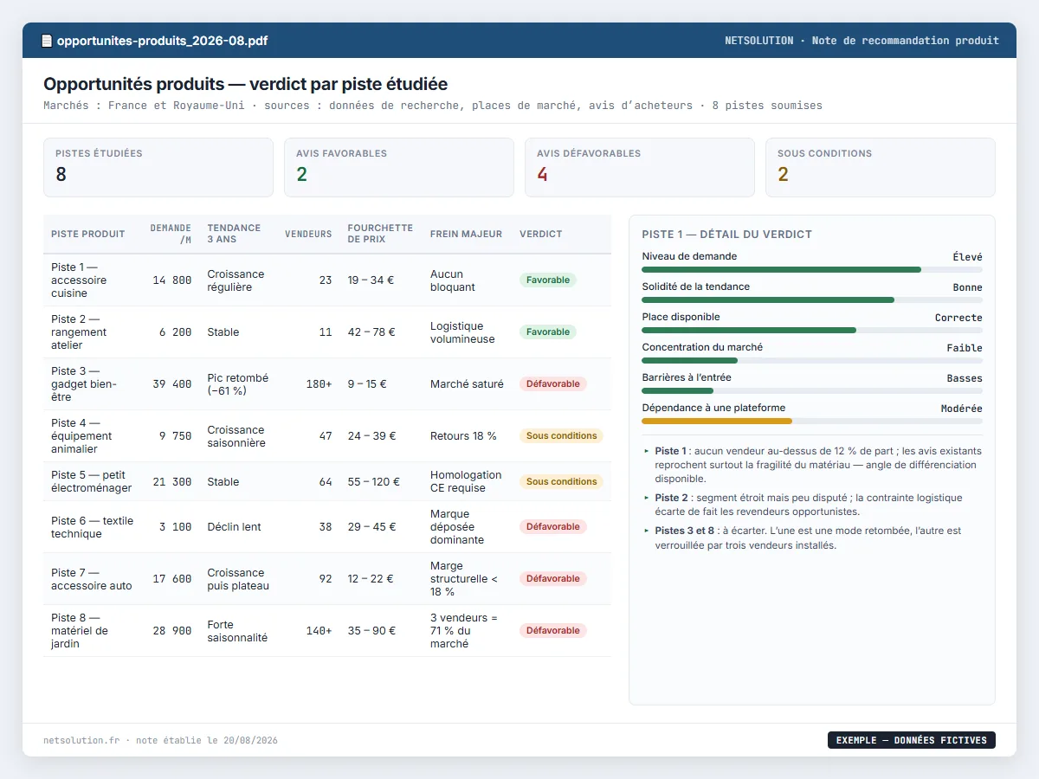
Task: Click the Piste produit column header
Action: click(x=88, y=234)
